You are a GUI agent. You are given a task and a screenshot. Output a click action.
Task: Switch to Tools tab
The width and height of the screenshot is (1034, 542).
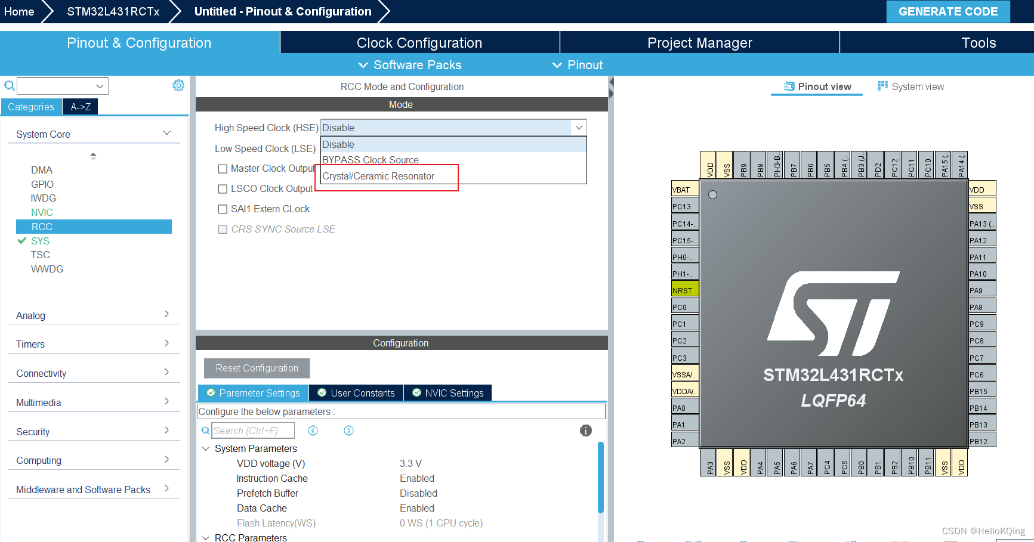[x=979, y=43]
